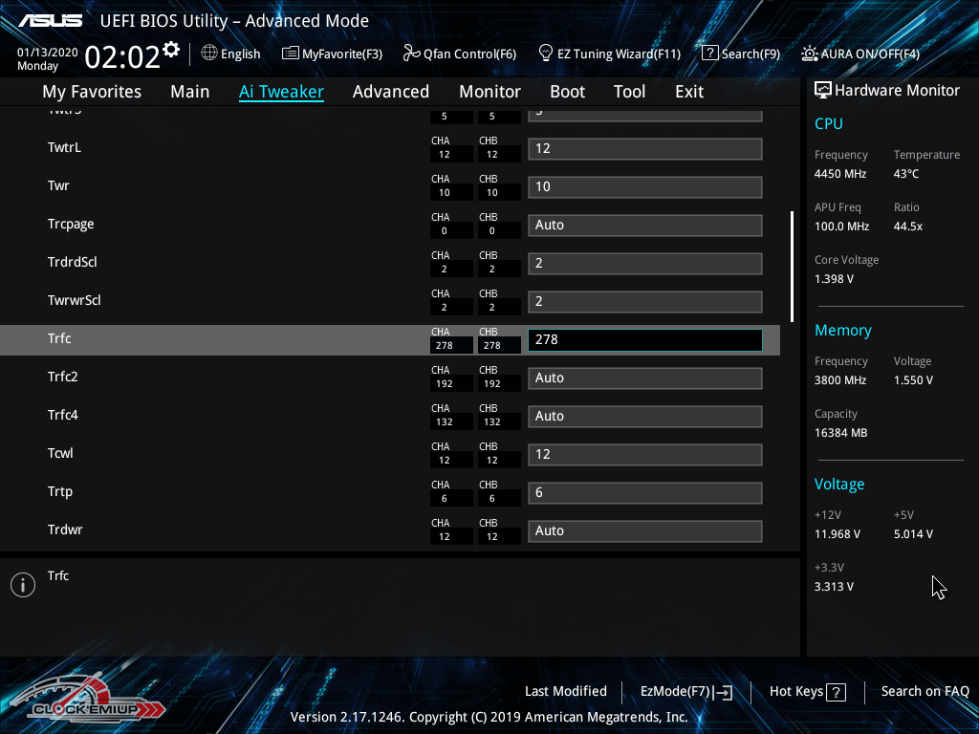This screenshot has width=979, height=734.
Task: Open MyFavorite(F3) from top toolbar
Action: 332,54
